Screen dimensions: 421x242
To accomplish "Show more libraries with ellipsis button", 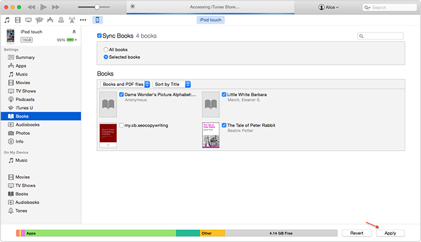I will [83, 20].
